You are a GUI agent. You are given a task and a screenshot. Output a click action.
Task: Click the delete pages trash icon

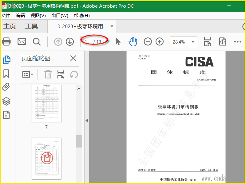(48, 74)
